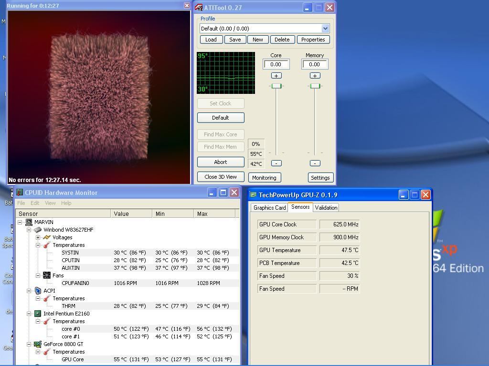
Task: Increase Core clock with the plus button
Action: 276,76
